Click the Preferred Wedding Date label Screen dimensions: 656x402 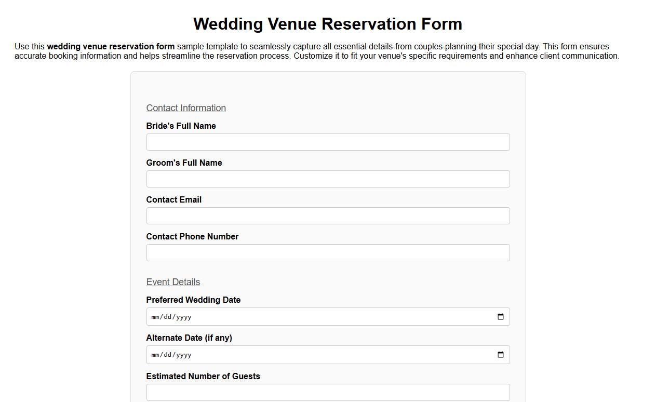(193, 300)
